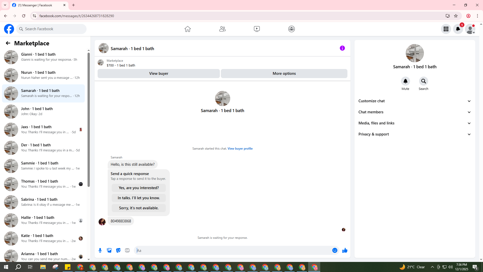
Task: Open Windows taskbar search
Action: 18,267
